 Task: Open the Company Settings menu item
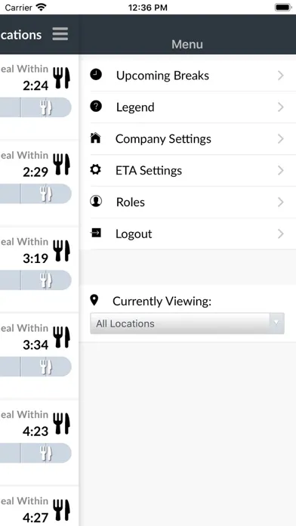click(x=188, y=138)
